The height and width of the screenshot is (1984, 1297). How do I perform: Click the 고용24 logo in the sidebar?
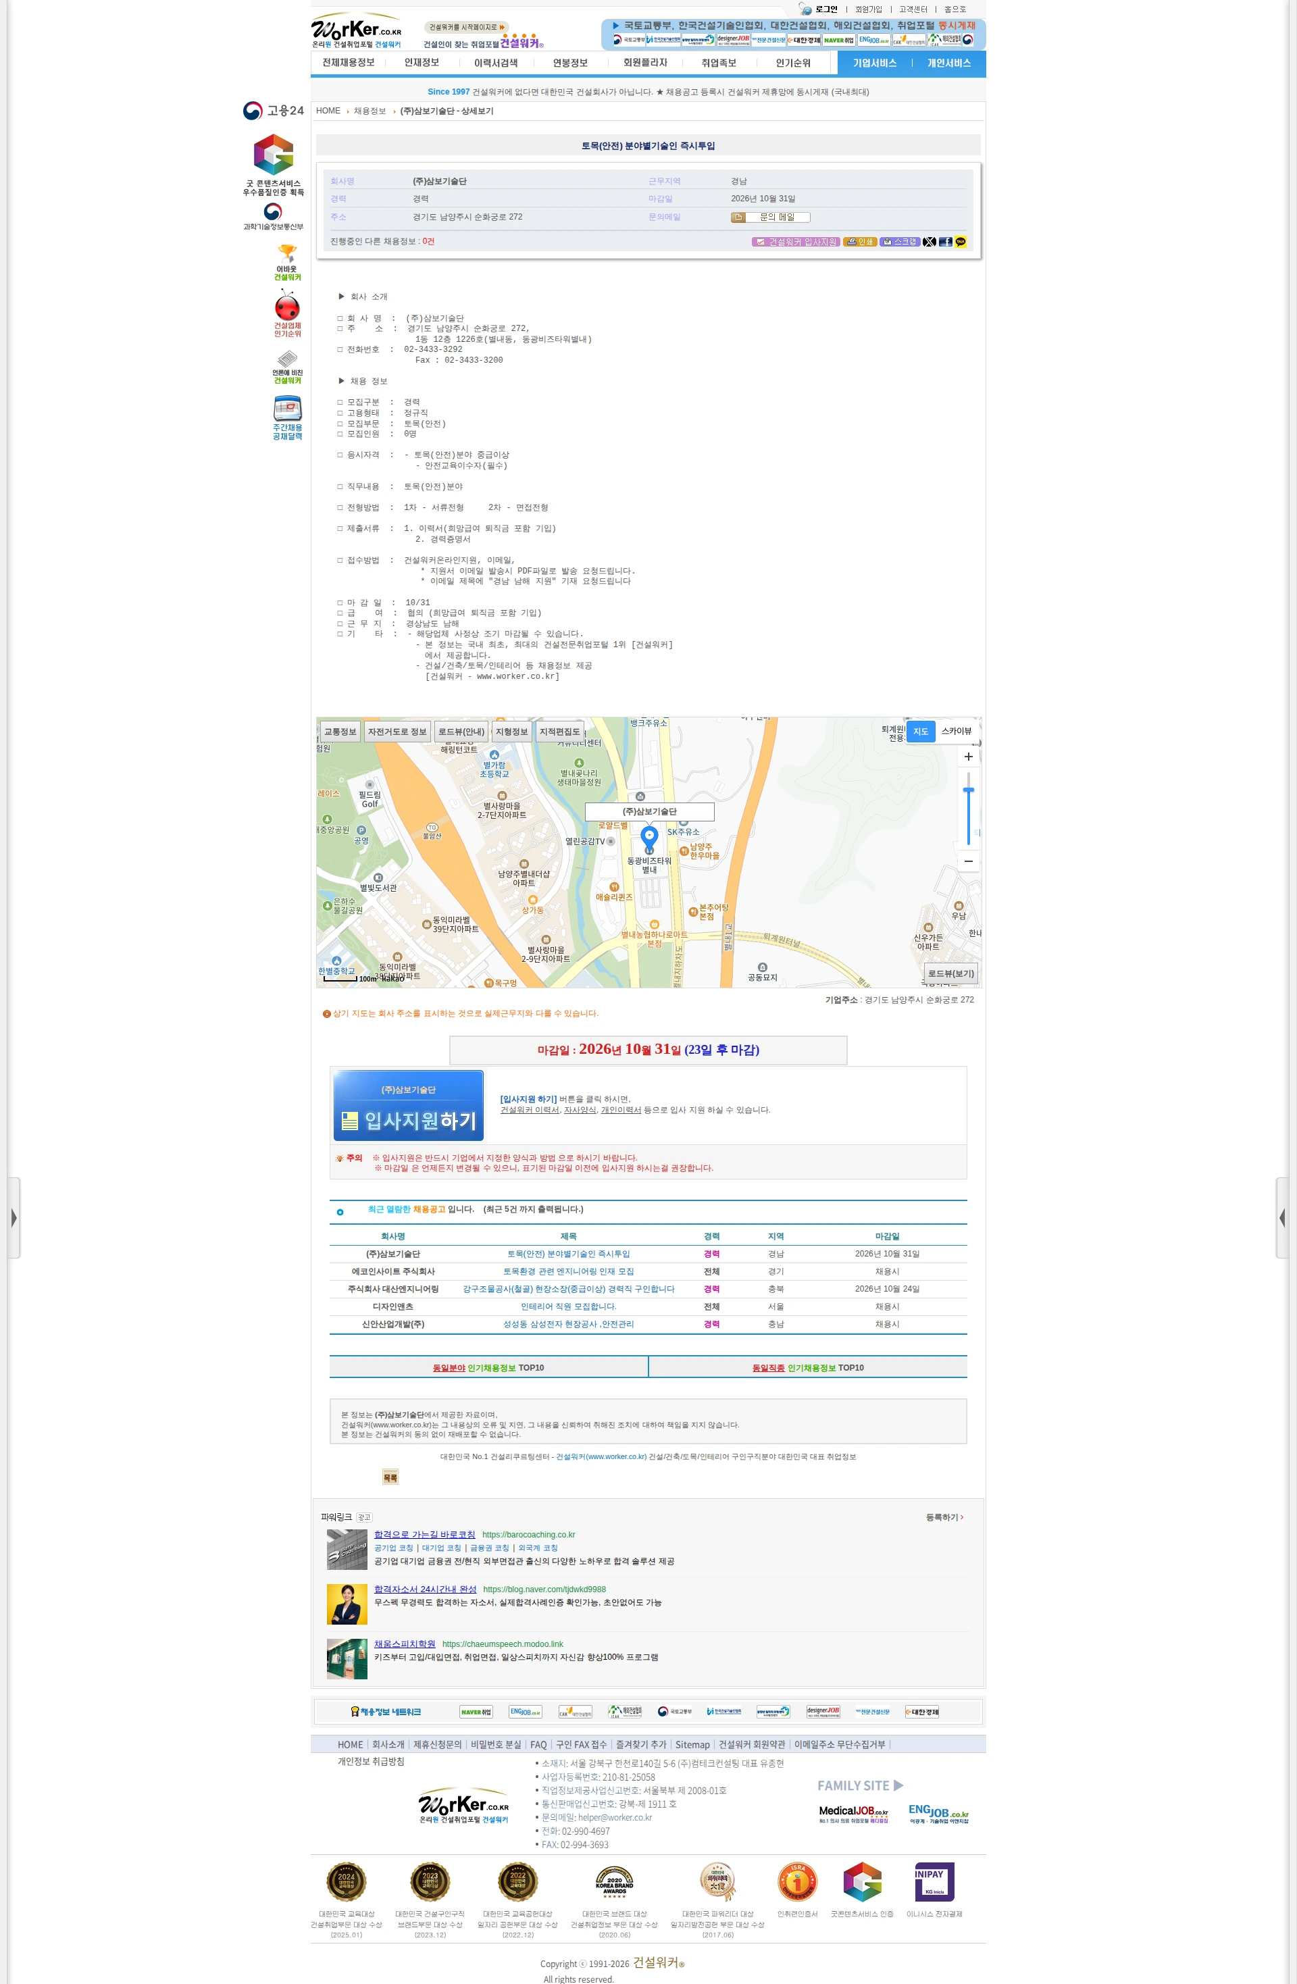pos(274,110)
